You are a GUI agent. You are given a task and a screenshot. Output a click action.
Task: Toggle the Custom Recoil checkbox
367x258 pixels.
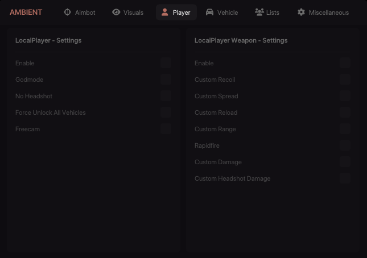[x=345, y=80]
